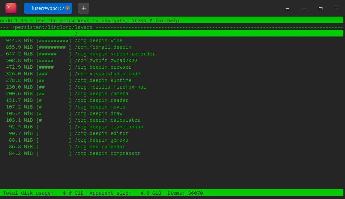The width and height of the screenshot is (345, 199).
Task: Select the /org.deepin.screen-recorder entry
Action: 115,54
